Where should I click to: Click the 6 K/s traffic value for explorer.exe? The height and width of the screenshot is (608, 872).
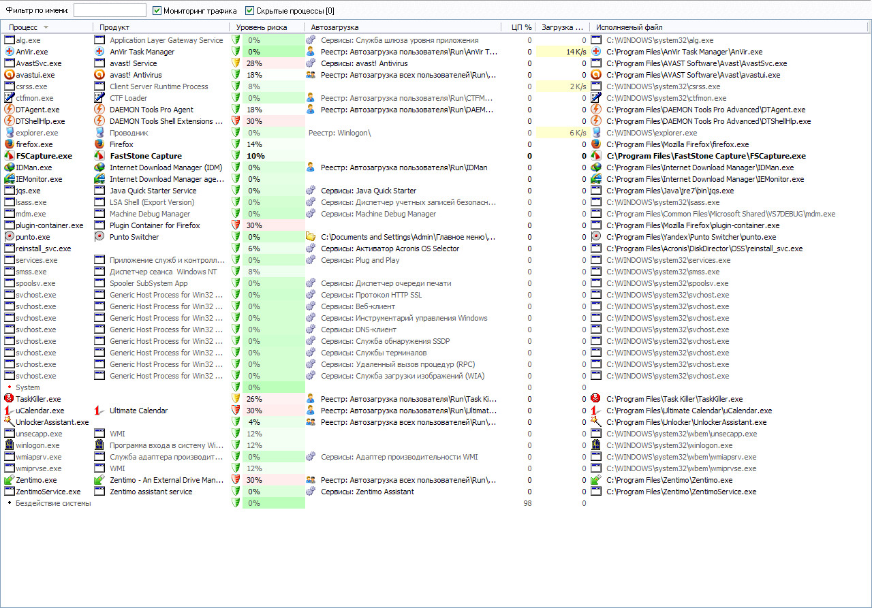578,133
